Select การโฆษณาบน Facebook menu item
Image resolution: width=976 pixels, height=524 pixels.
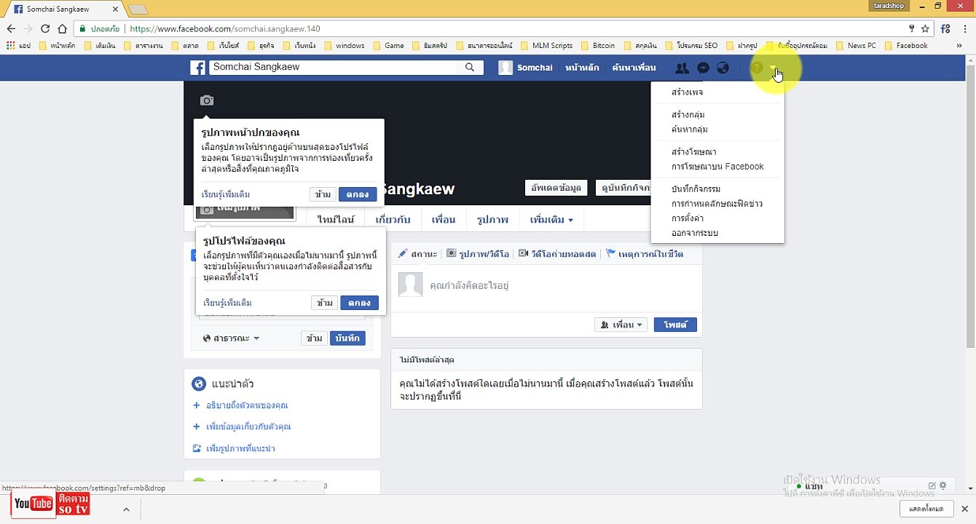(x=717, y=167)
